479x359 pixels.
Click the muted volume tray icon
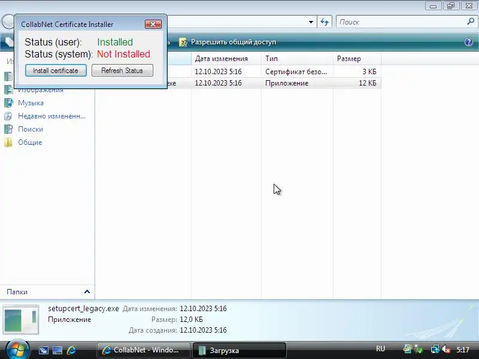[446, 349]
